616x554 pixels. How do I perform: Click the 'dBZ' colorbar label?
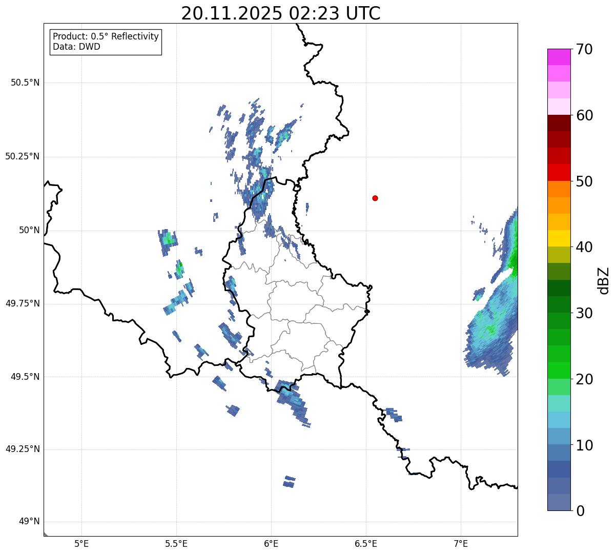[x=604, y=280]
